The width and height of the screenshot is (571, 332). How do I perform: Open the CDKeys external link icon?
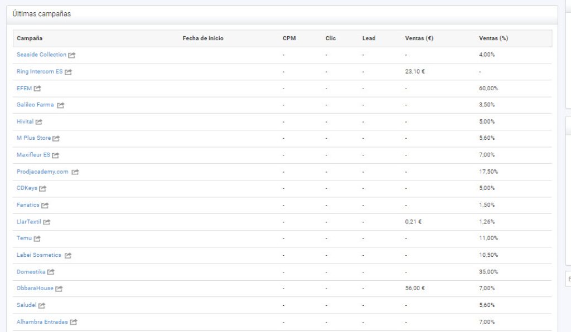click(x=42, y=188)
